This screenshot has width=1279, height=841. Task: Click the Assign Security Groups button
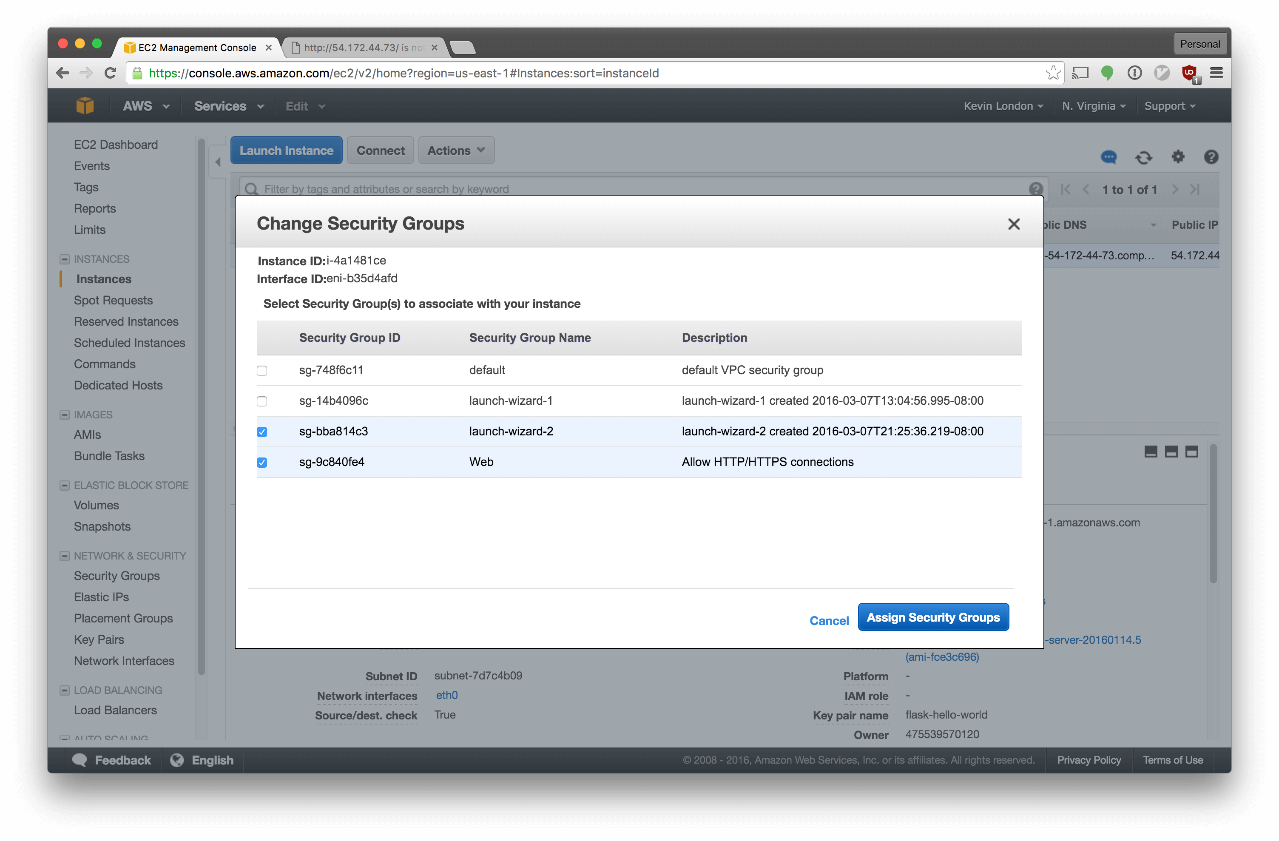tap(934, 618)
